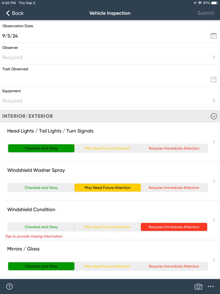The width and height of the screenshot is (220, 294).
Task: Set Head Lights to Requires Immediate Attention
Action: (174, 148)
